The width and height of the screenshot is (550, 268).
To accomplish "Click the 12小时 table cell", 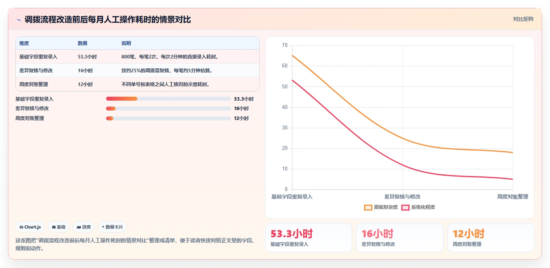I will [85, 84].
